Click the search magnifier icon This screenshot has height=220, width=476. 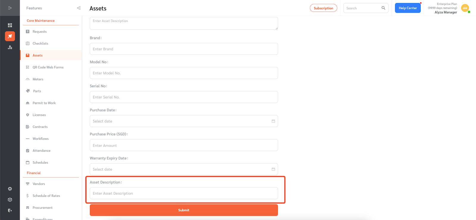[x=383, y=8]
